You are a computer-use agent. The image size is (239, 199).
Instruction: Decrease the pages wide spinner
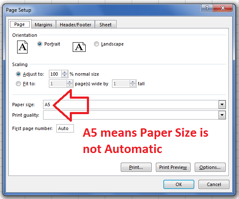tap(69, 85)
